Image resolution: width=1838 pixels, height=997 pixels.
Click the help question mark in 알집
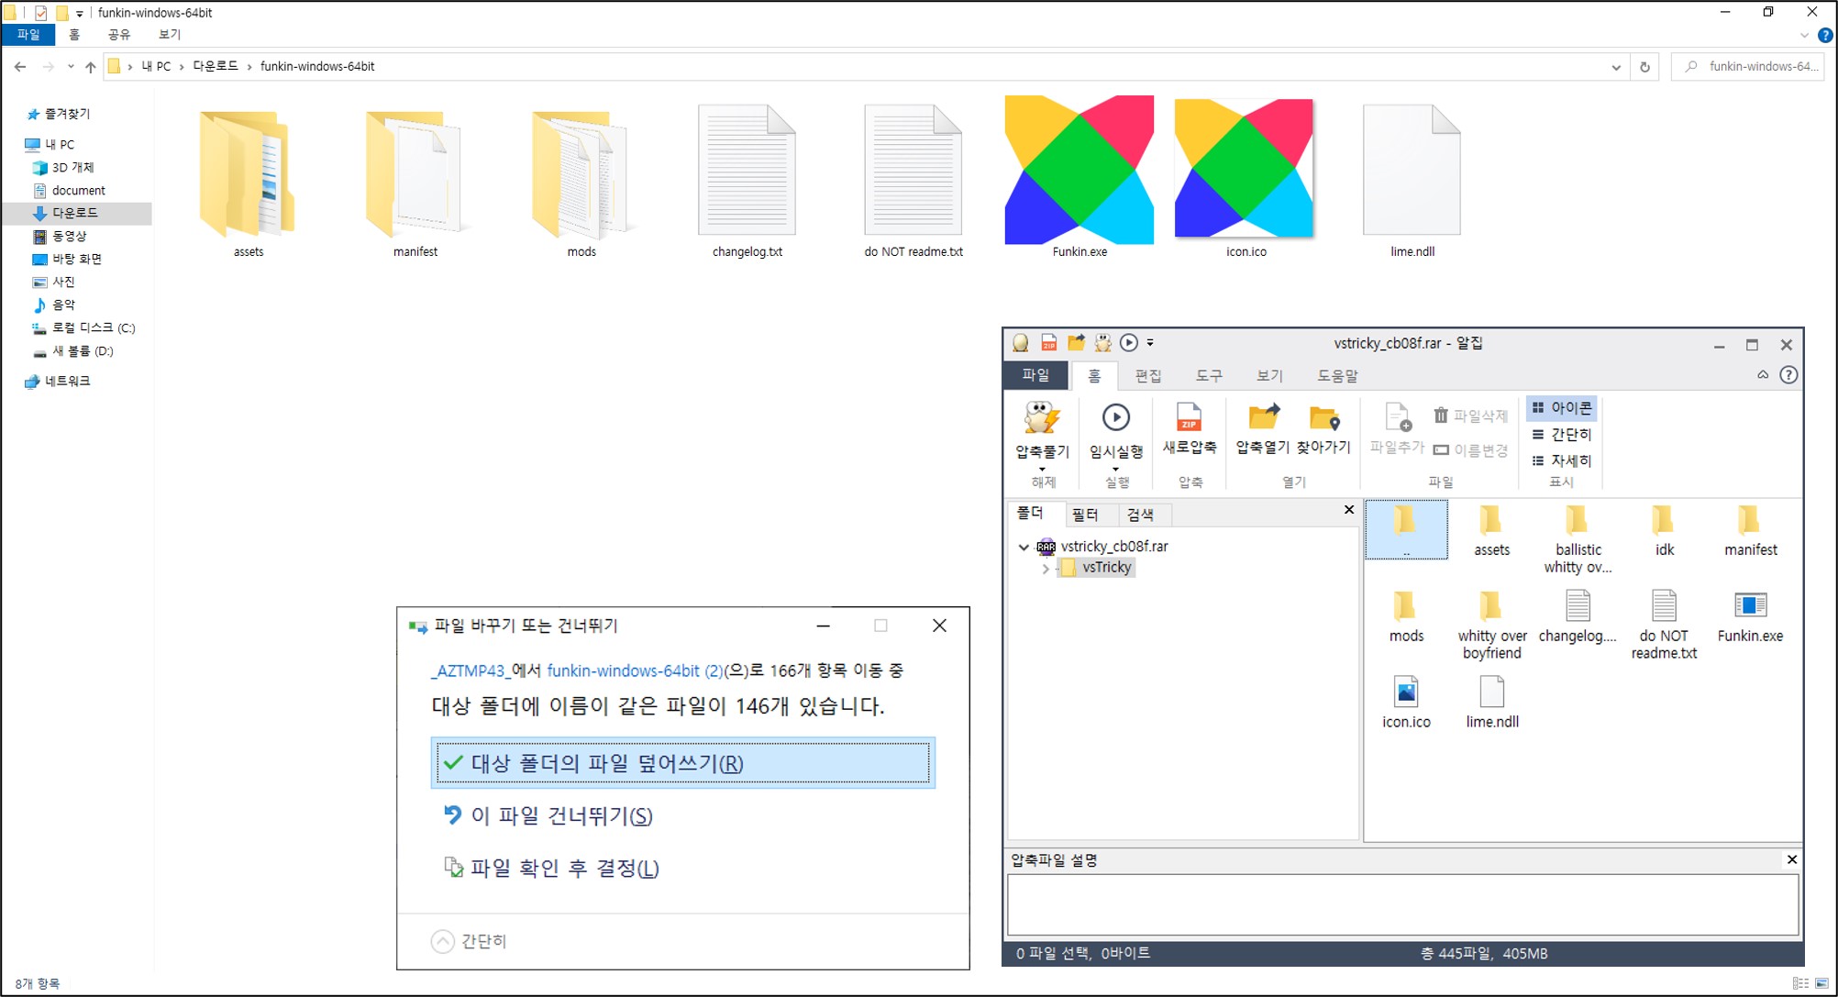(x=1788, y=375)
